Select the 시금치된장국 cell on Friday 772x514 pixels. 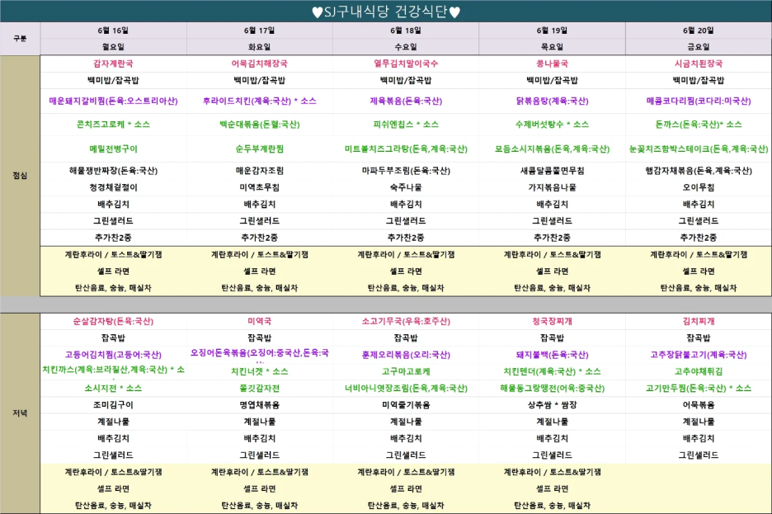[698, 64]
